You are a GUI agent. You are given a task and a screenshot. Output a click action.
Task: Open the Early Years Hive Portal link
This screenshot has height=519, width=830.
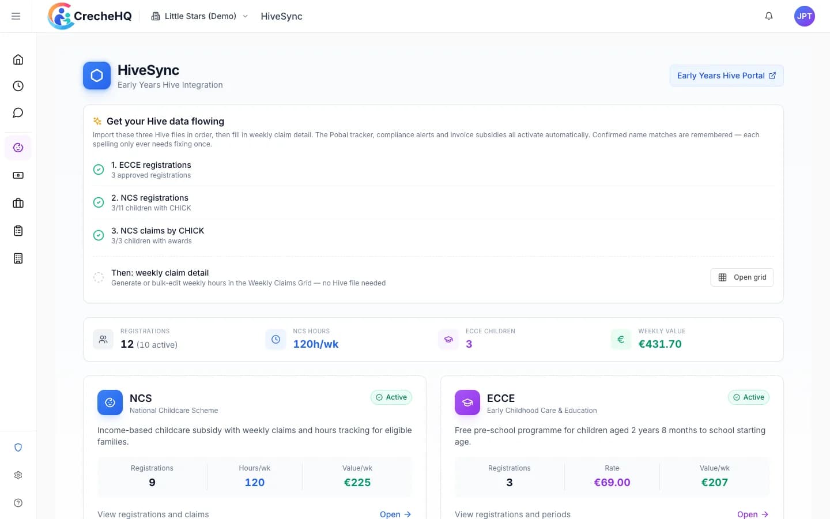pyautogui.click(x=726, y=76)
